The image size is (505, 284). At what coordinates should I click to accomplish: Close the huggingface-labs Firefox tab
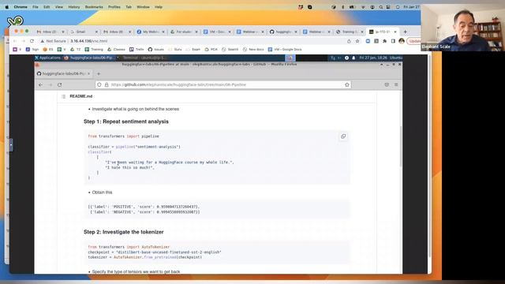[88, 73]
